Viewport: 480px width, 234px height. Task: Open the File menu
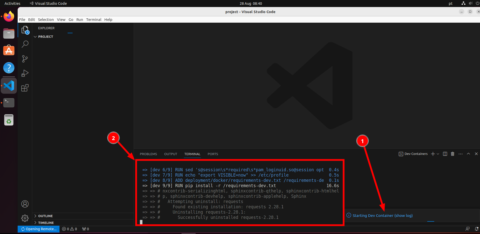(x=22, y=20)
